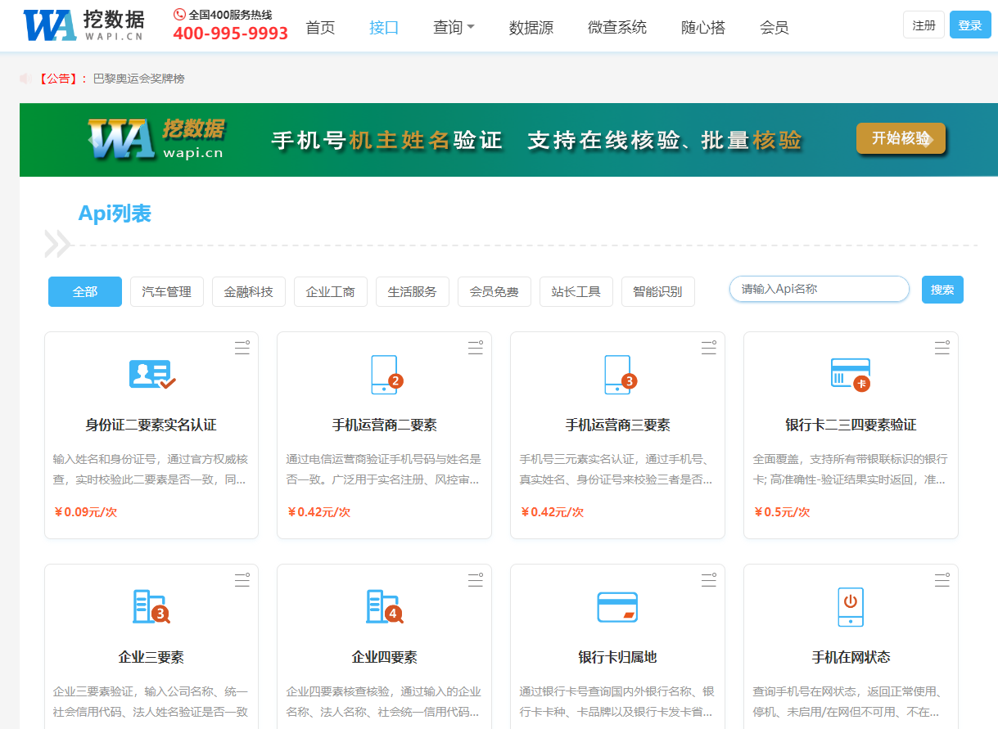This screenshot has height=729, width=998.
Task: Click the ￥0.09元/次 price text
Action: [85, 512]
